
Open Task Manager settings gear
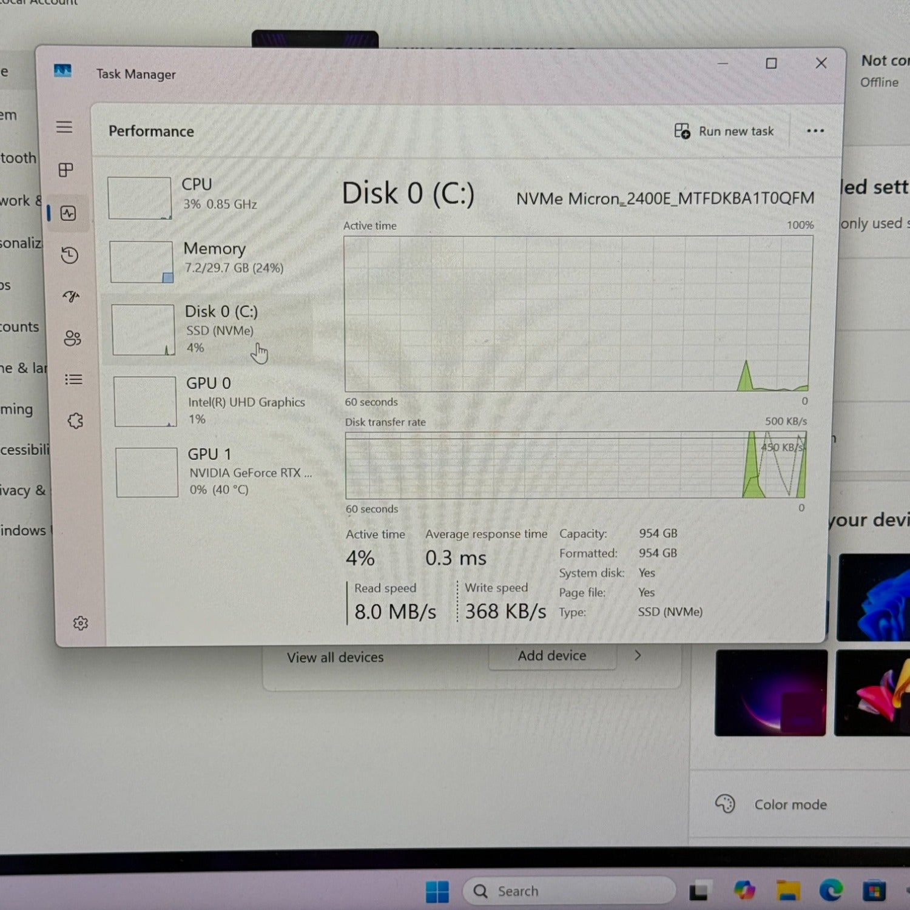[80, 624]
